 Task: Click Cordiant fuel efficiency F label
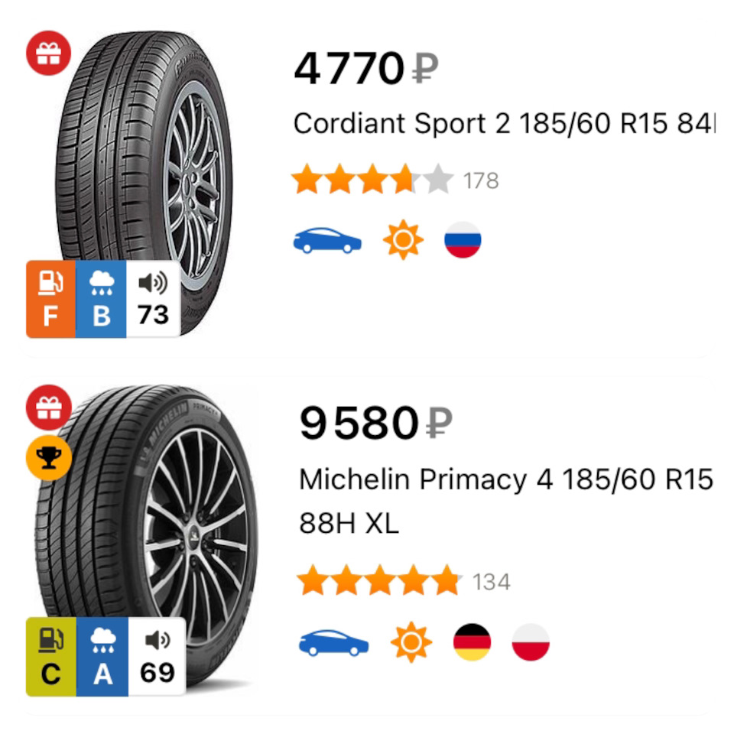(x=50, y=299)
